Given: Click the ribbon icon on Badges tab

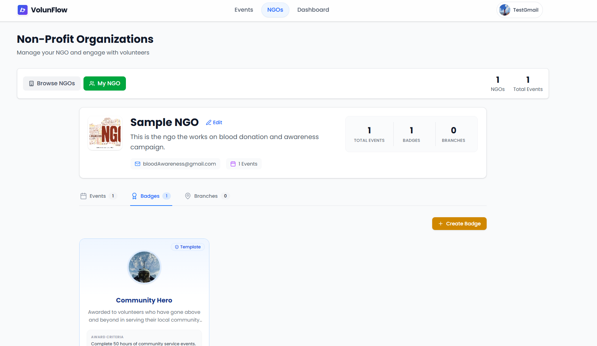Looking at the screenshot, I should (134, 196).
